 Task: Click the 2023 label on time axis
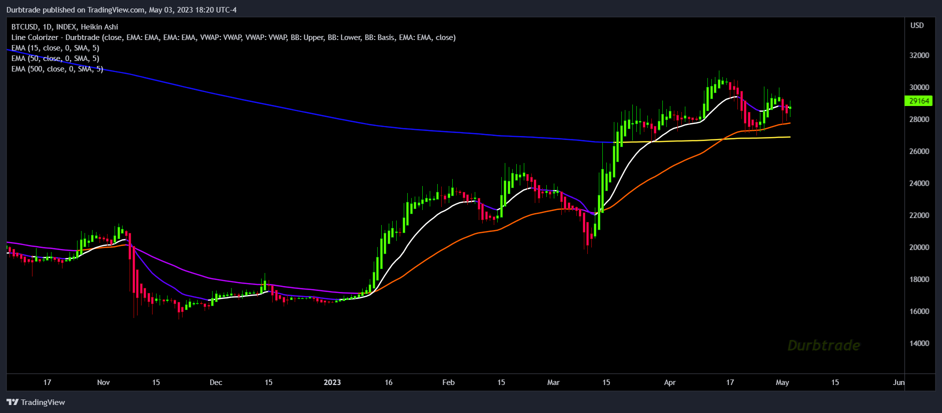[332, 382]
